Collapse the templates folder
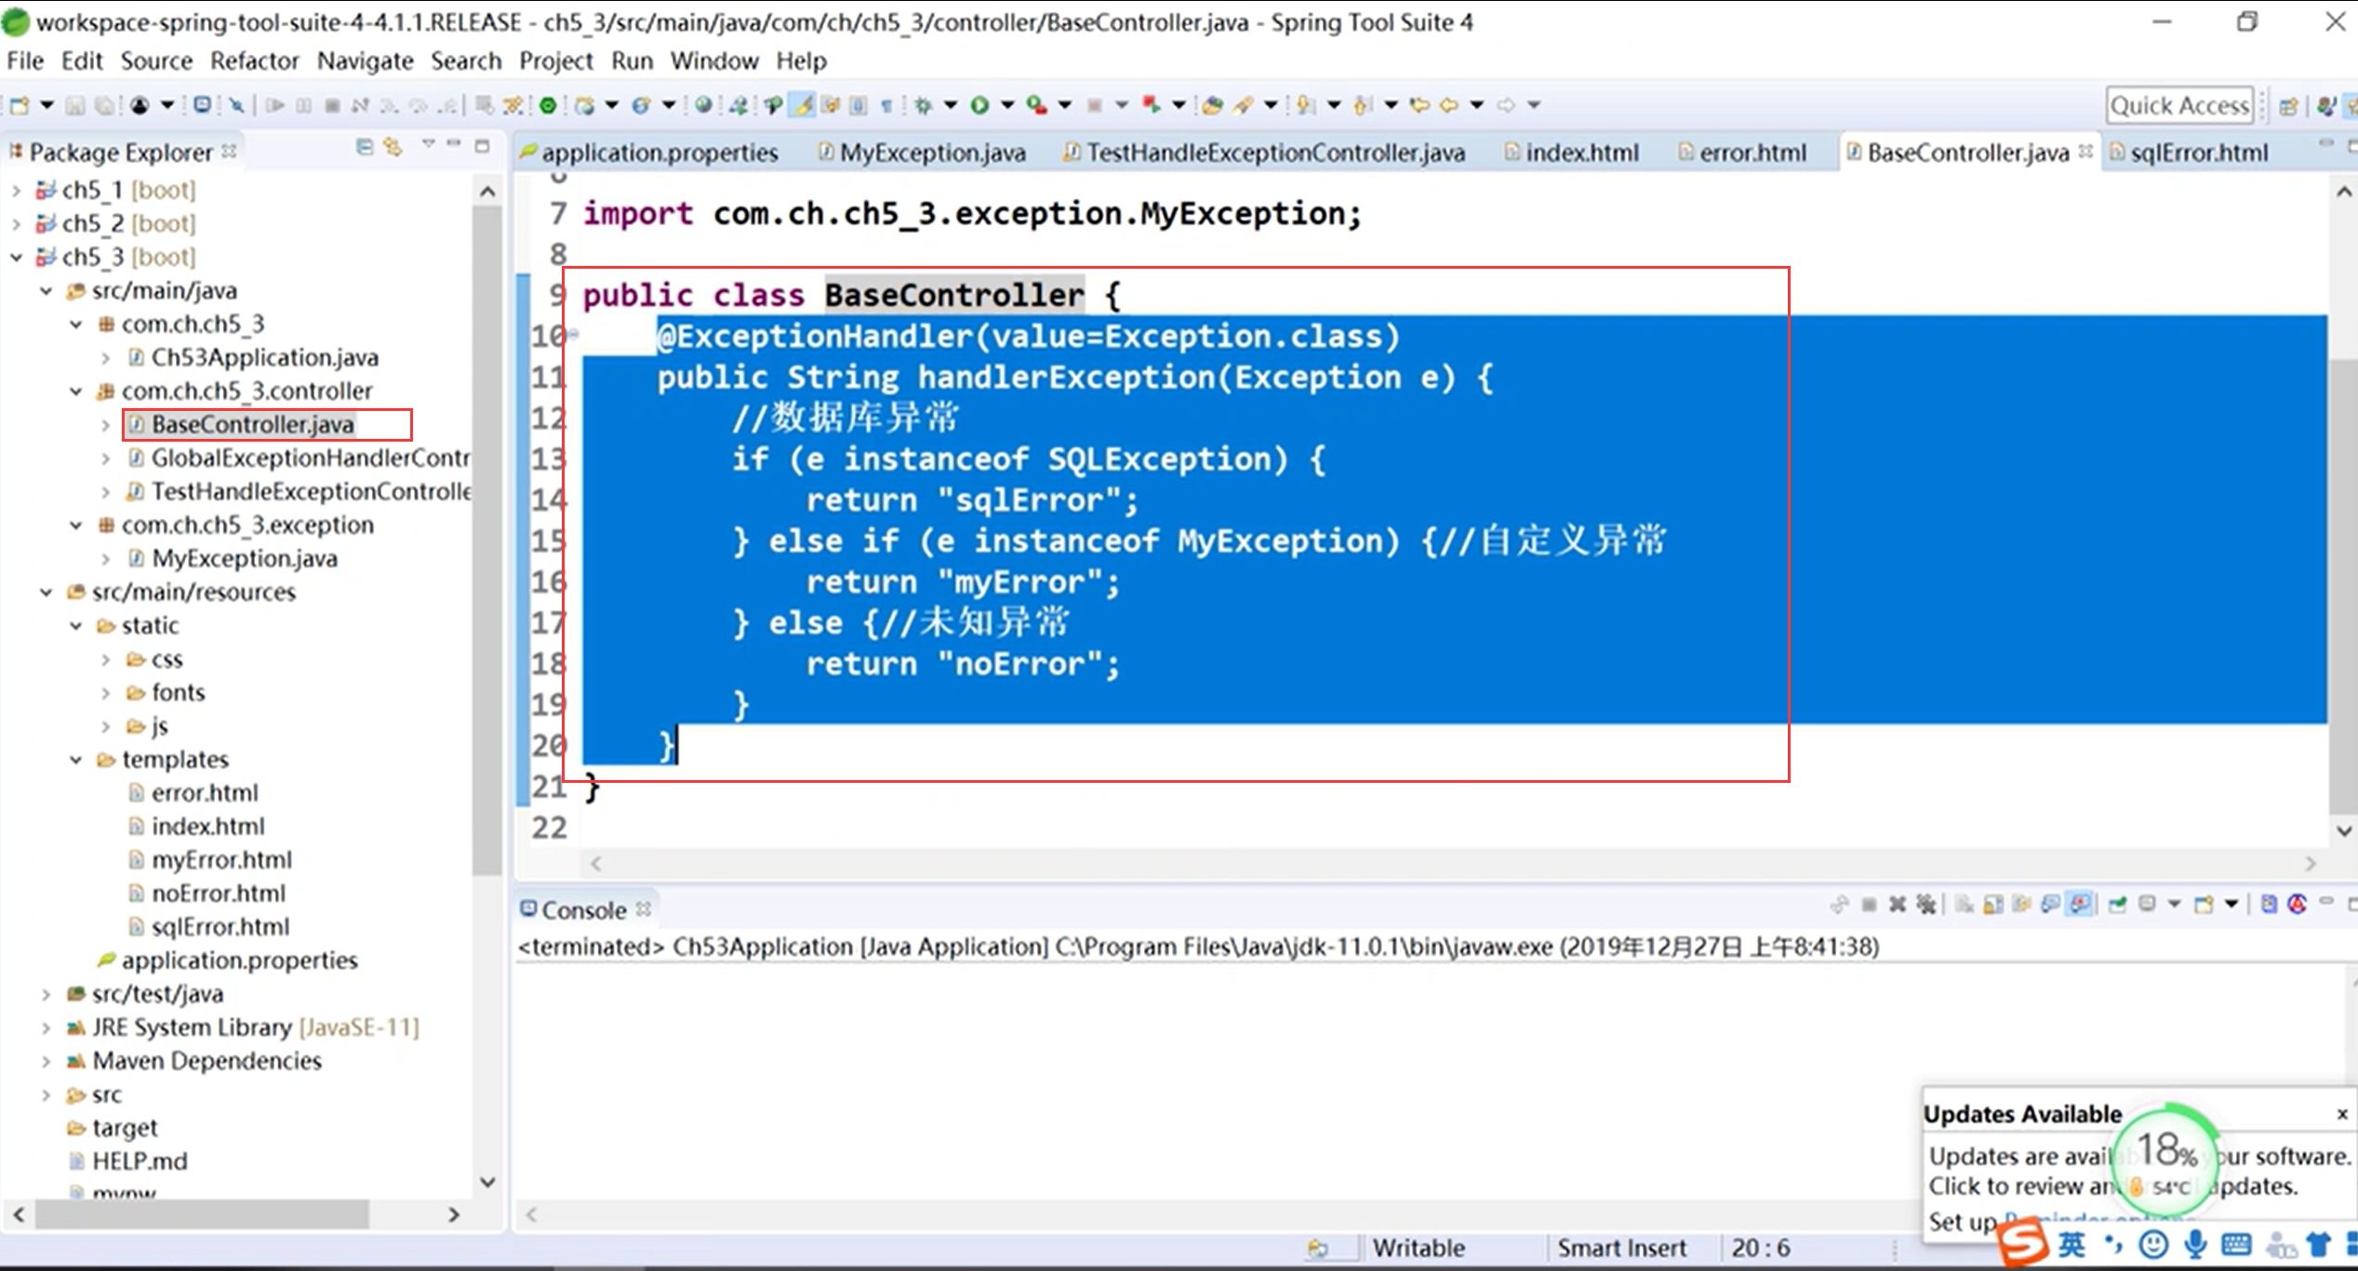2358x1271 pixels. pyautogui.click(x=76, y=760)
